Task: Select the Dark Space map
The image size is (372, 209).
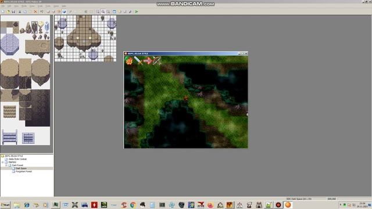Action: [21, 168]
